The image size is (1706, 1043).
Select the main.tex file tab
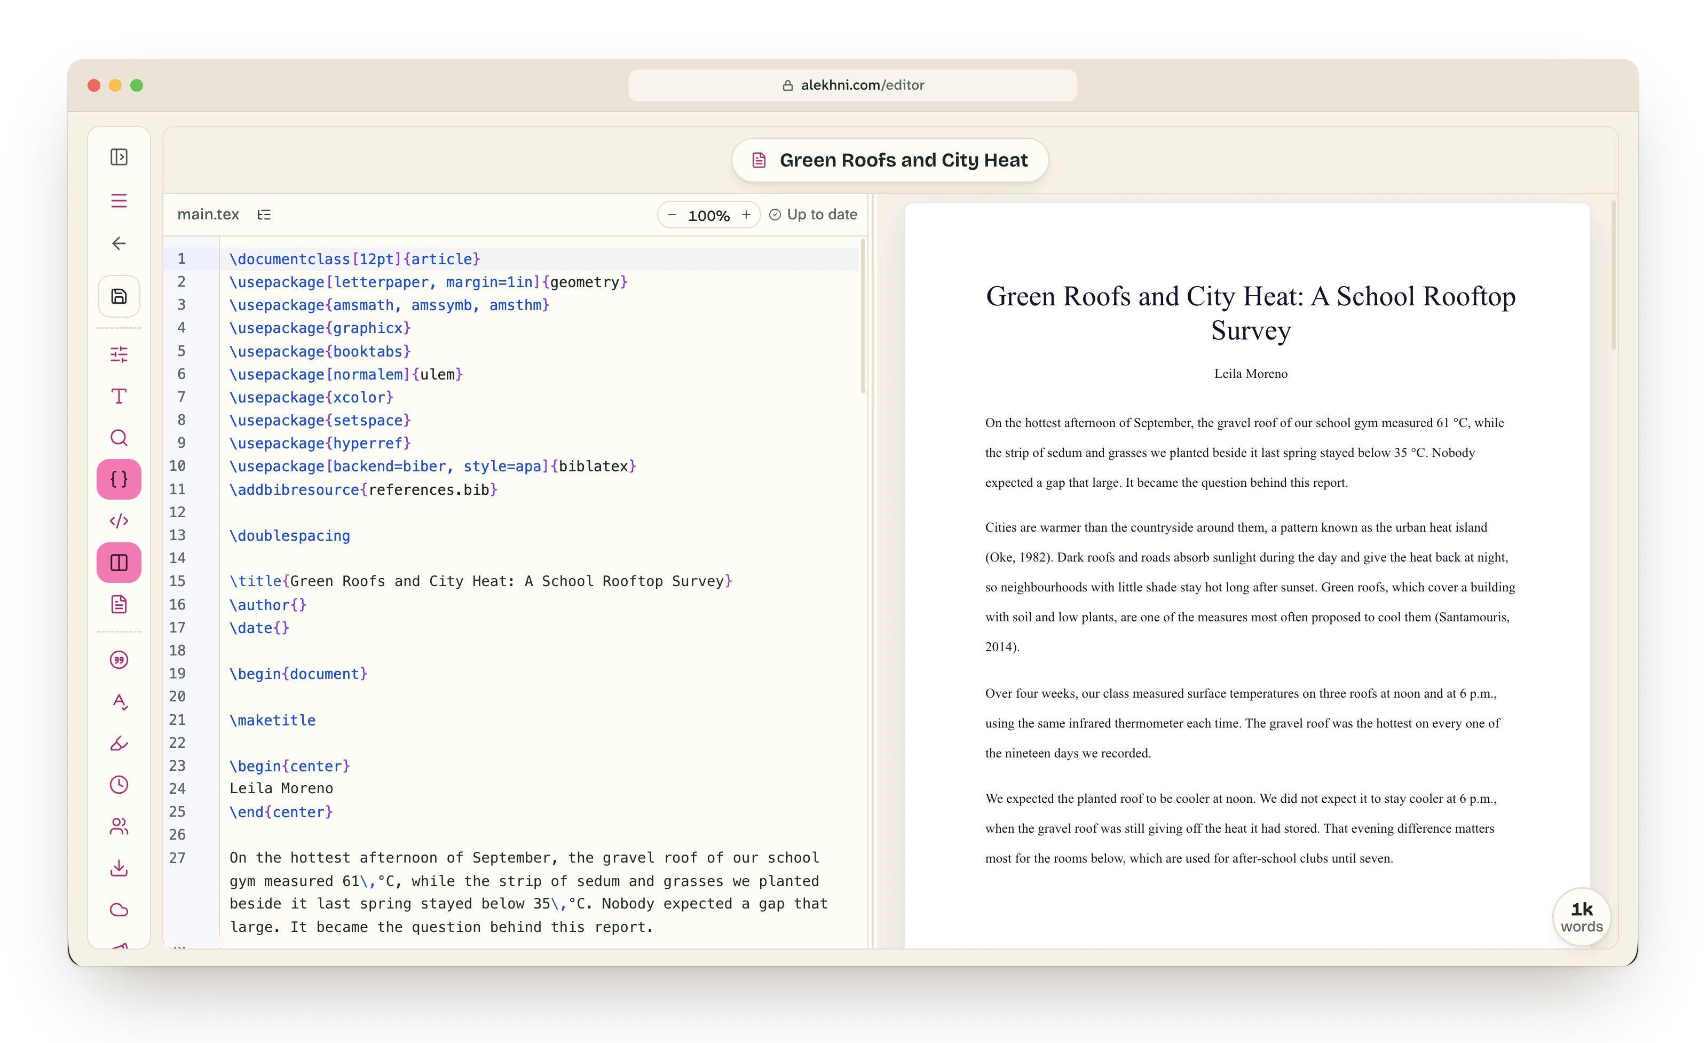tap(208, 215)
